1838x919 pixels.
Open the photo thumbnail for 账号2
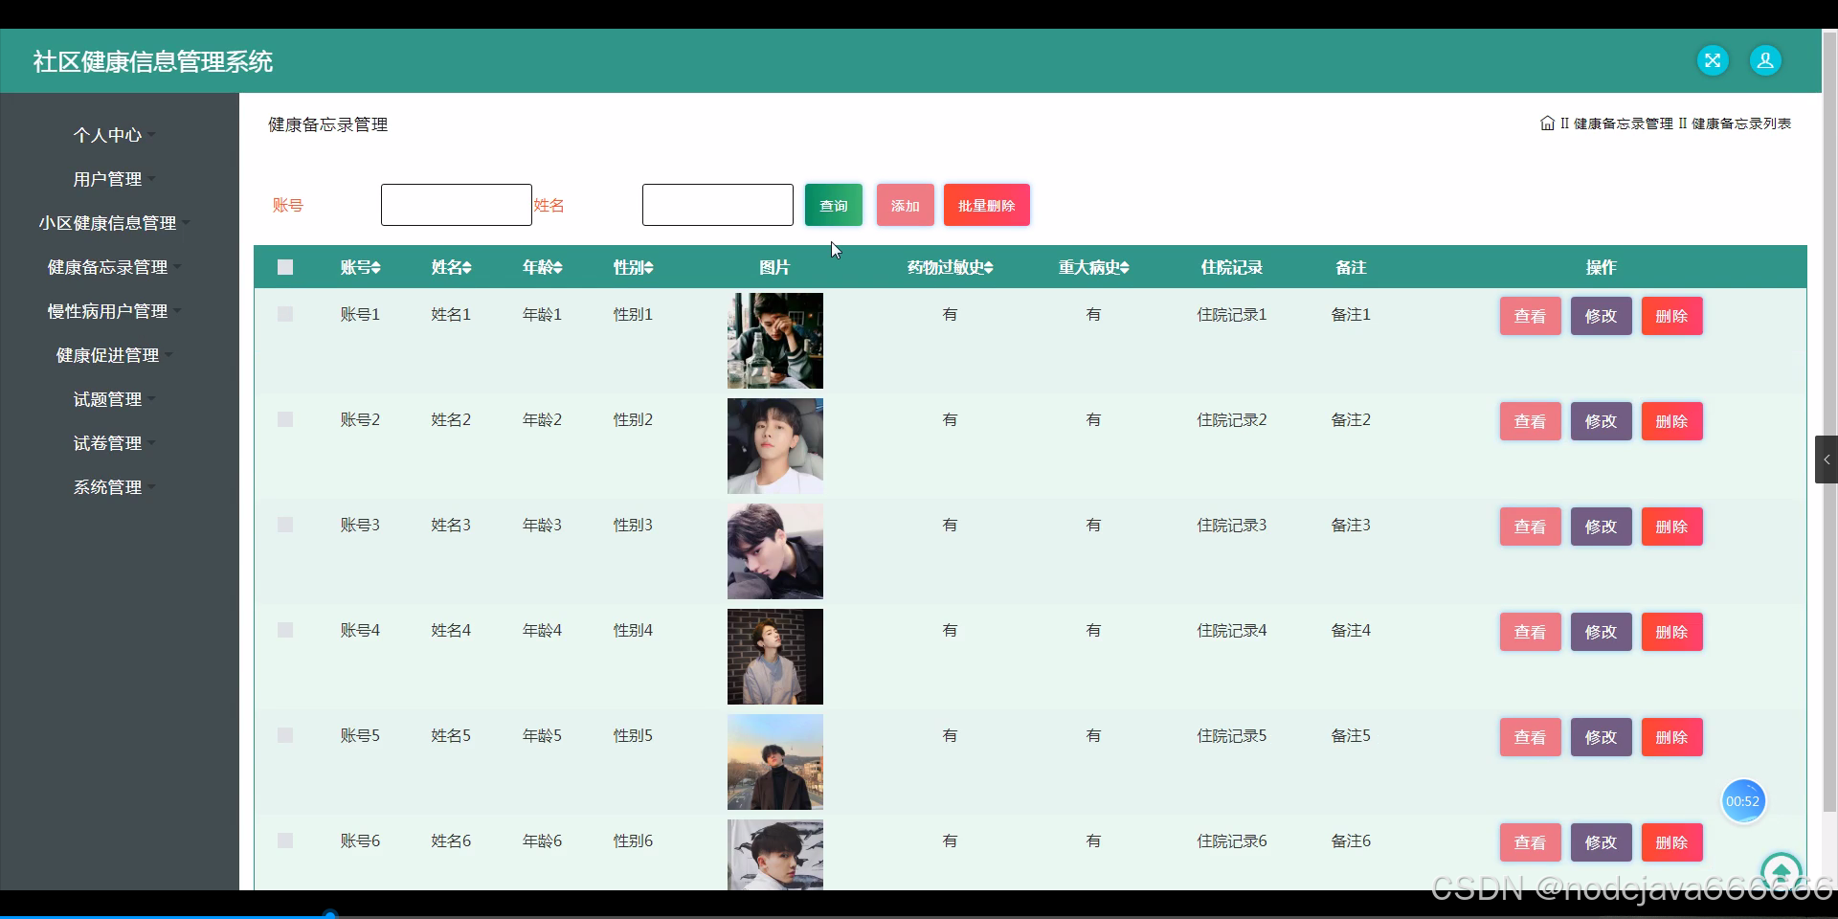coord(775,446)
